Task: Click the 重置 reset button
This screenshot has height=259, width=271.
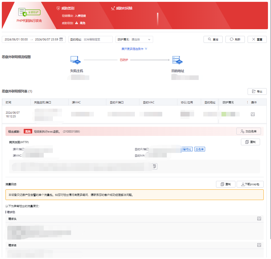Action: pos(257,40)
